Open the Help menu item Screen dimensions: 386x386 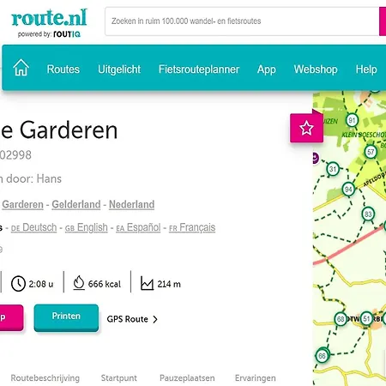click(366, 69)
